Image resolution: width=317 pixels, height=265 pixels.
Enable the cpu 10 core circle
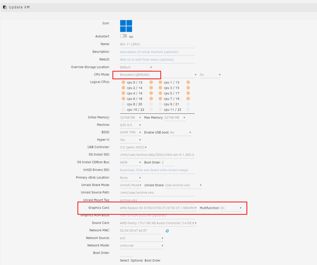(x=123, y=110)
